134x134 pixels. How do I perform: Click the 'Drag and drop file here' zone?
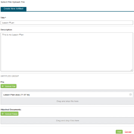(x=67, y=101)
